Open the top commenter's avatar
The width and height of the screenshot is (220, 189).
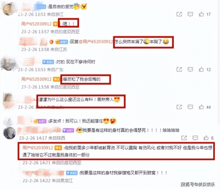click(8, 9)
